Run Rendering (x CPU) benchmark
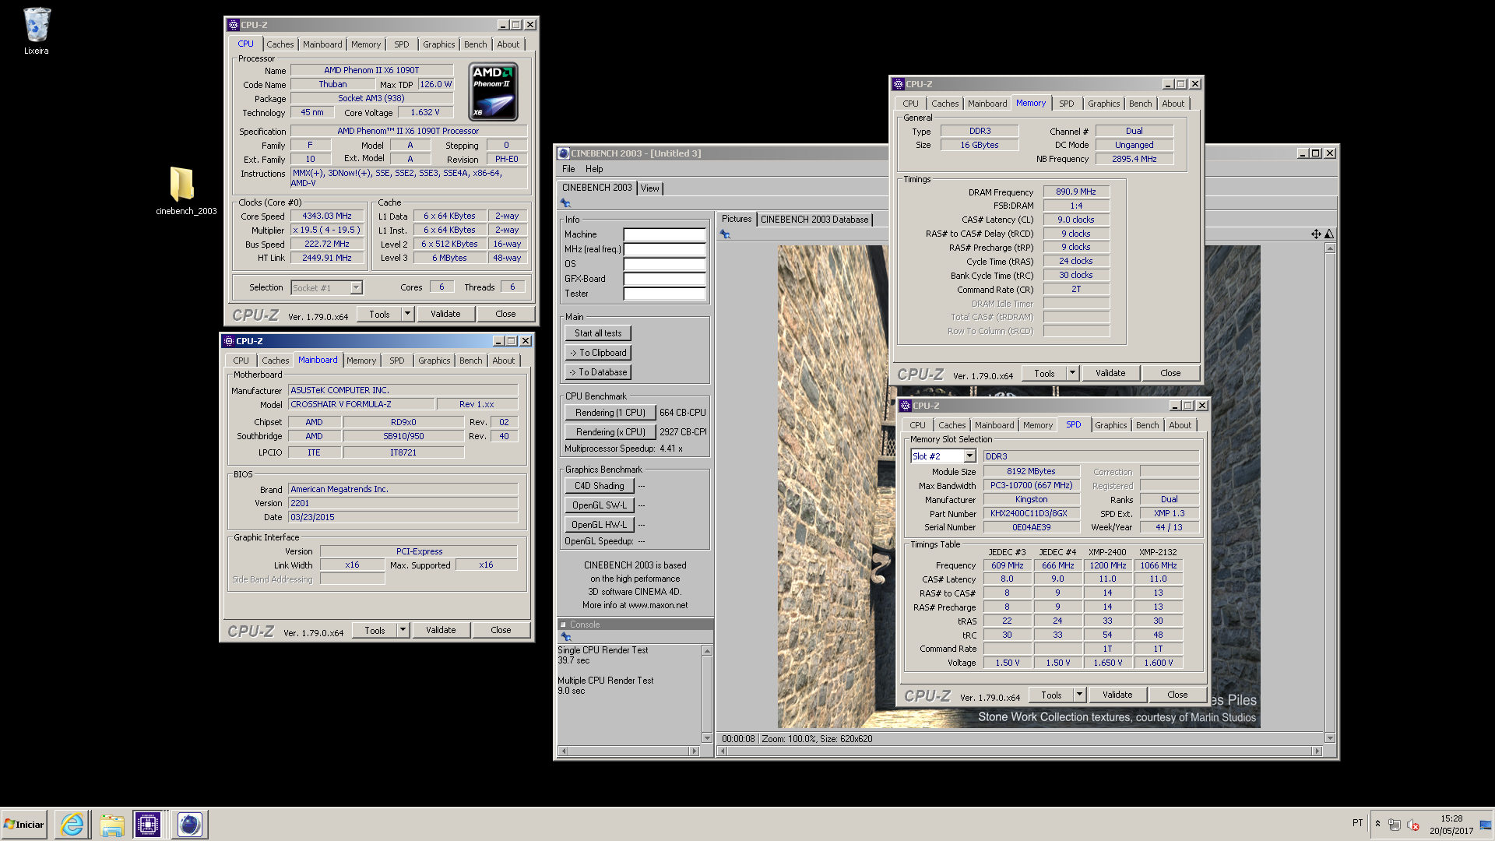 pos(610,432)
